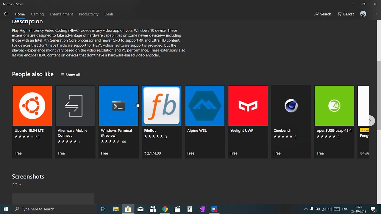Open Windows Terminal (Preview) app tile
The width and height of the screenshot is (381, 214).
118,122
